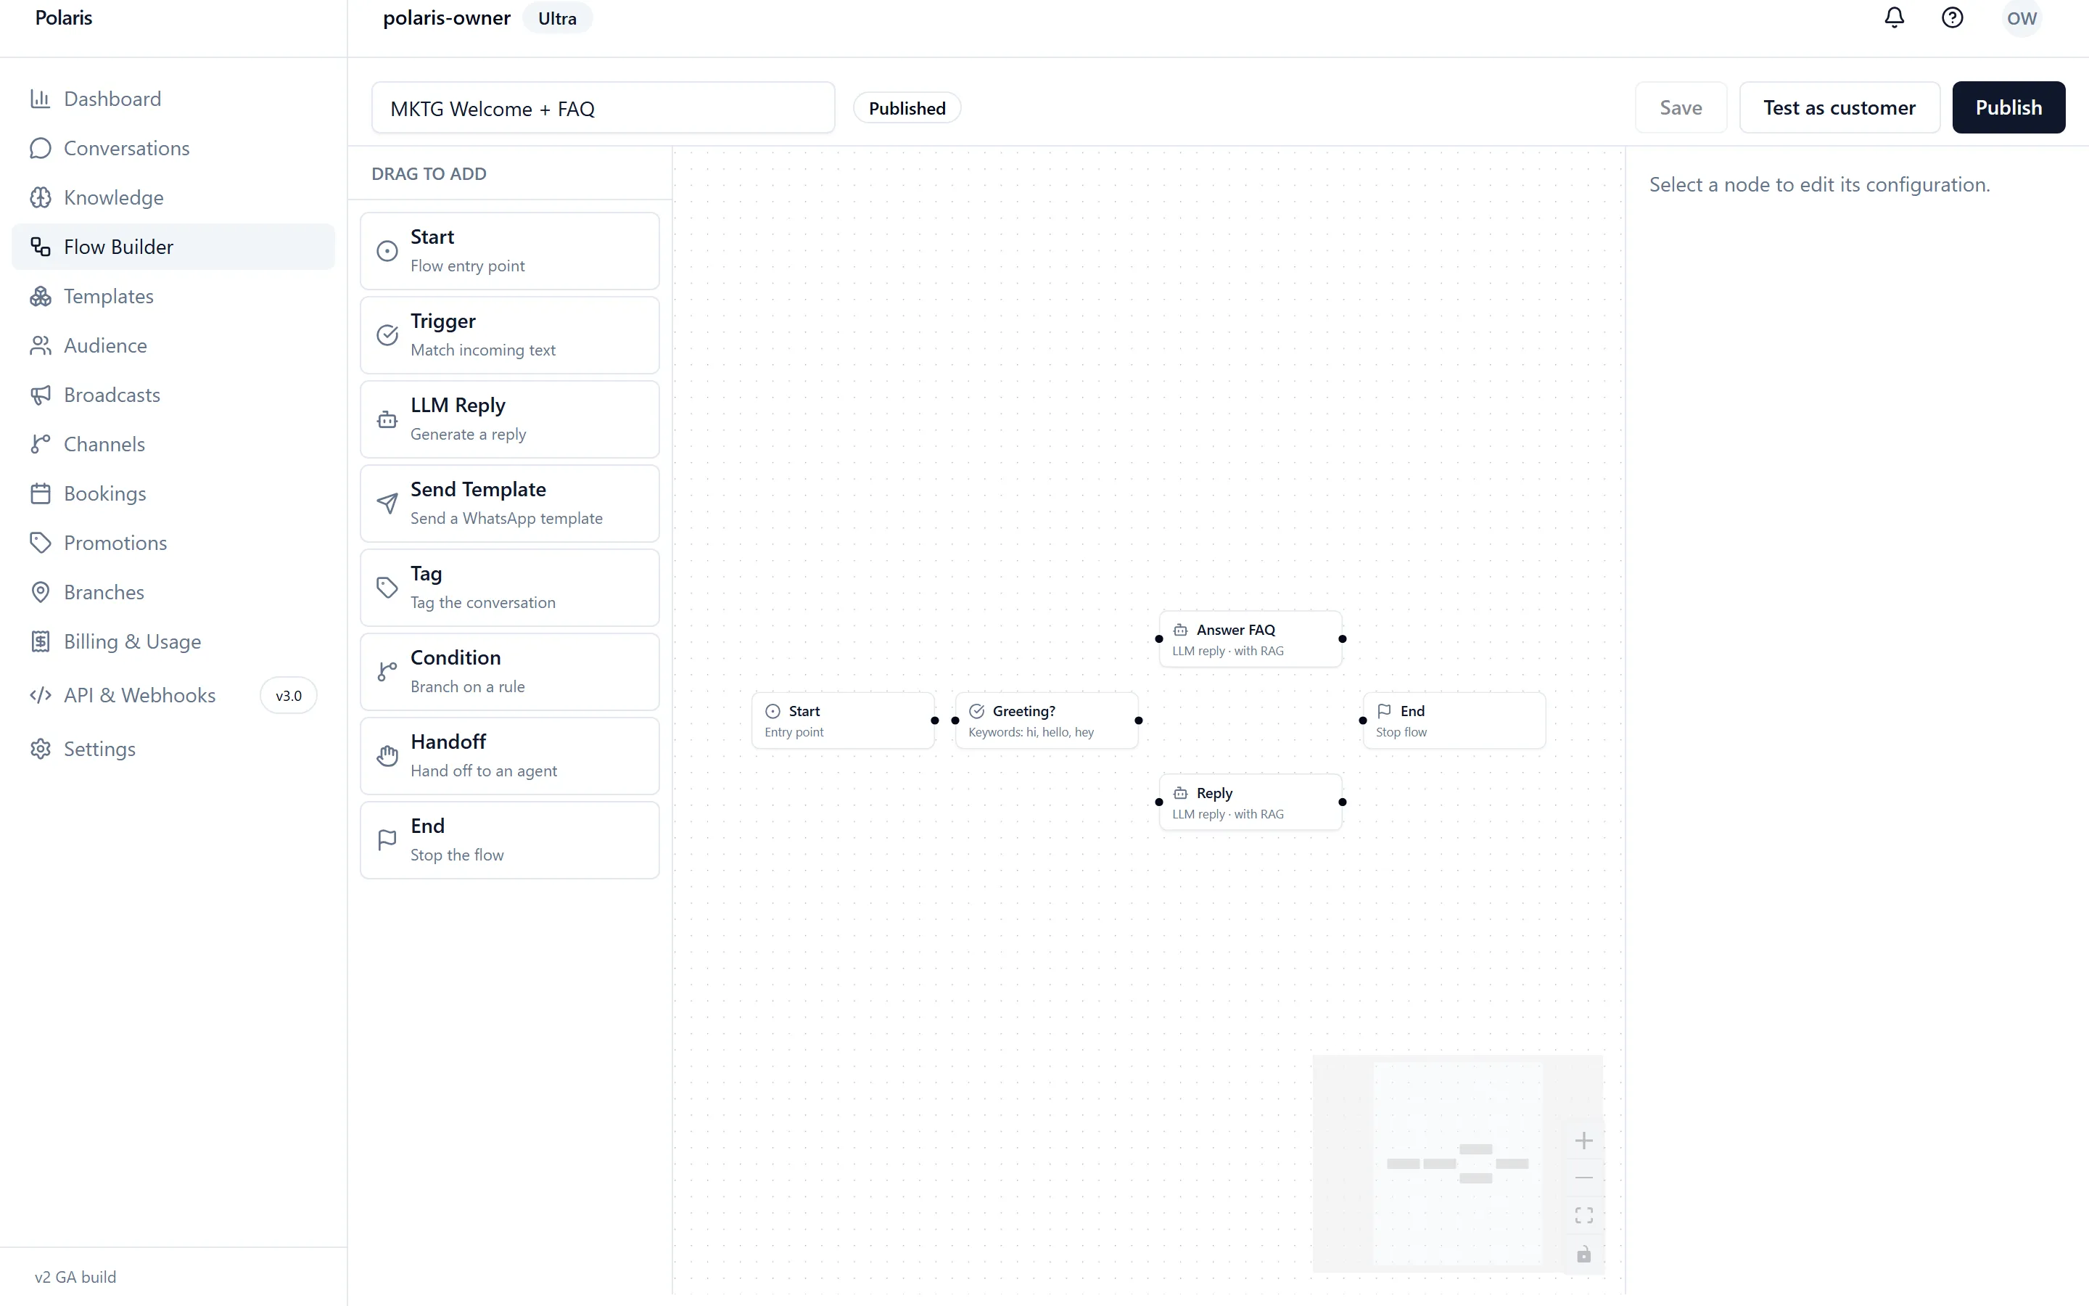Click the DRAG TO ADD heading
This screenshot has width=2089, height=1306.
429,173
